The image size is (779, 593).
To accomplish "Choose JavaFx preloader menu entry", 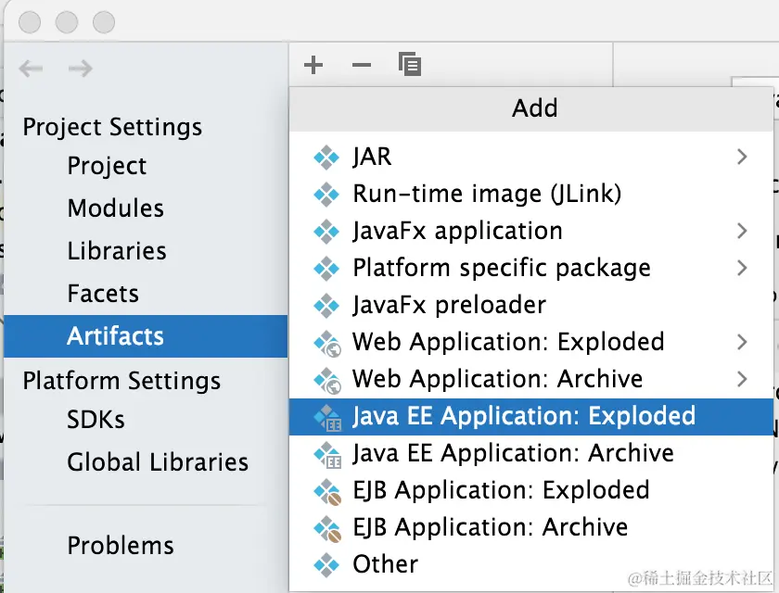I will click(x=531, y=305).
